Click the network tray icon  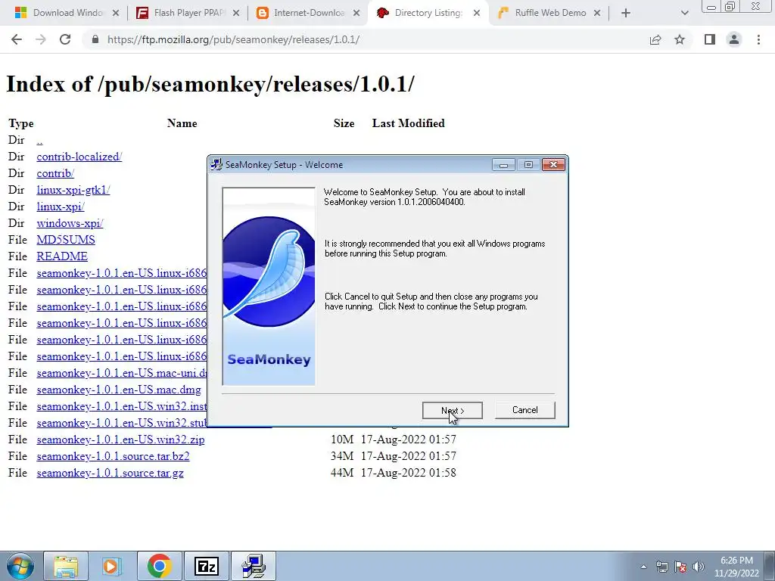click(x=661, y=567)
